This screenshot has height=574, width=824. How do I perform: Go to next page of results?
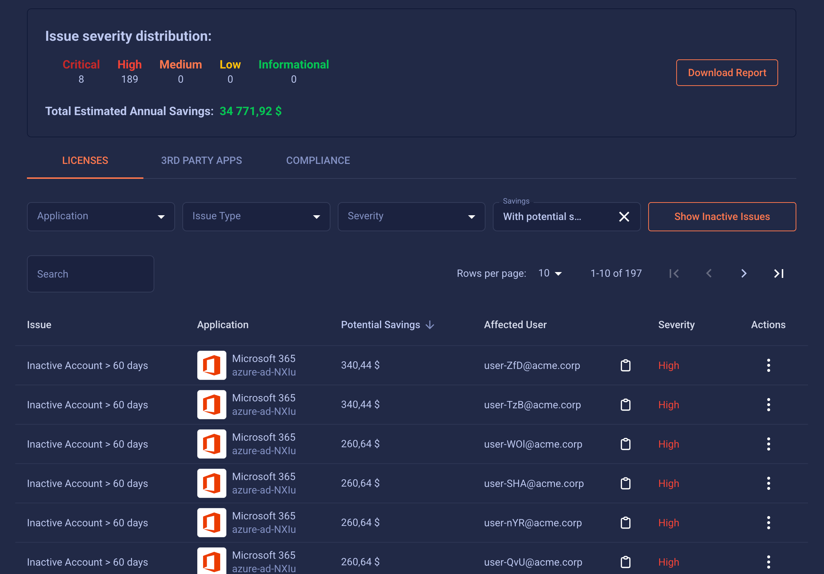click(744, 274)
